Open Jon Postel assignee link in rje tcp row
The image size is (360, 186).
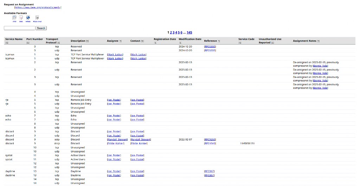tap(114, 100)
